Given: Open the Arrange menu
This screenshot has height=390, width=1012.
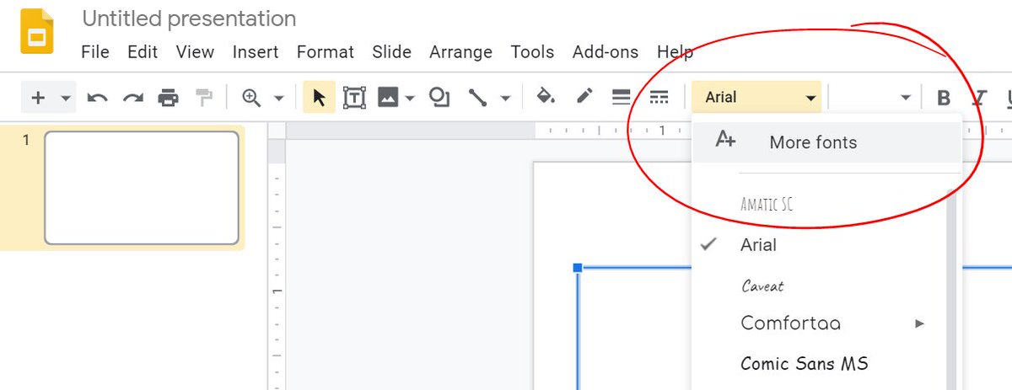Looking at the screenshot, I should tap(460, 52).
